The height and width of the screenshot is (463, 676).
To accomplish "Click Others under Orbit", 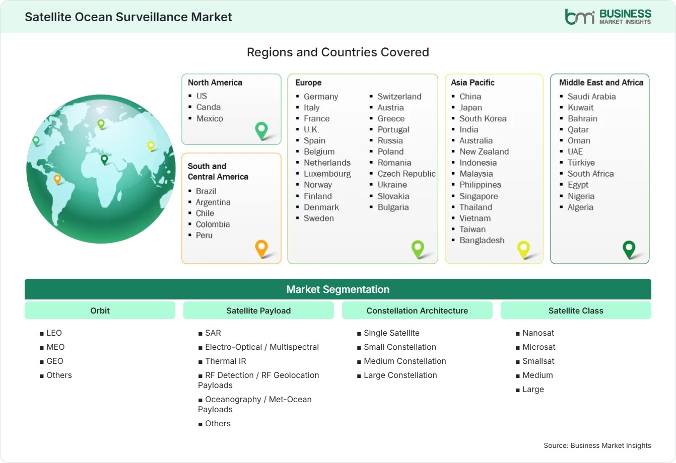I will 59,375.
